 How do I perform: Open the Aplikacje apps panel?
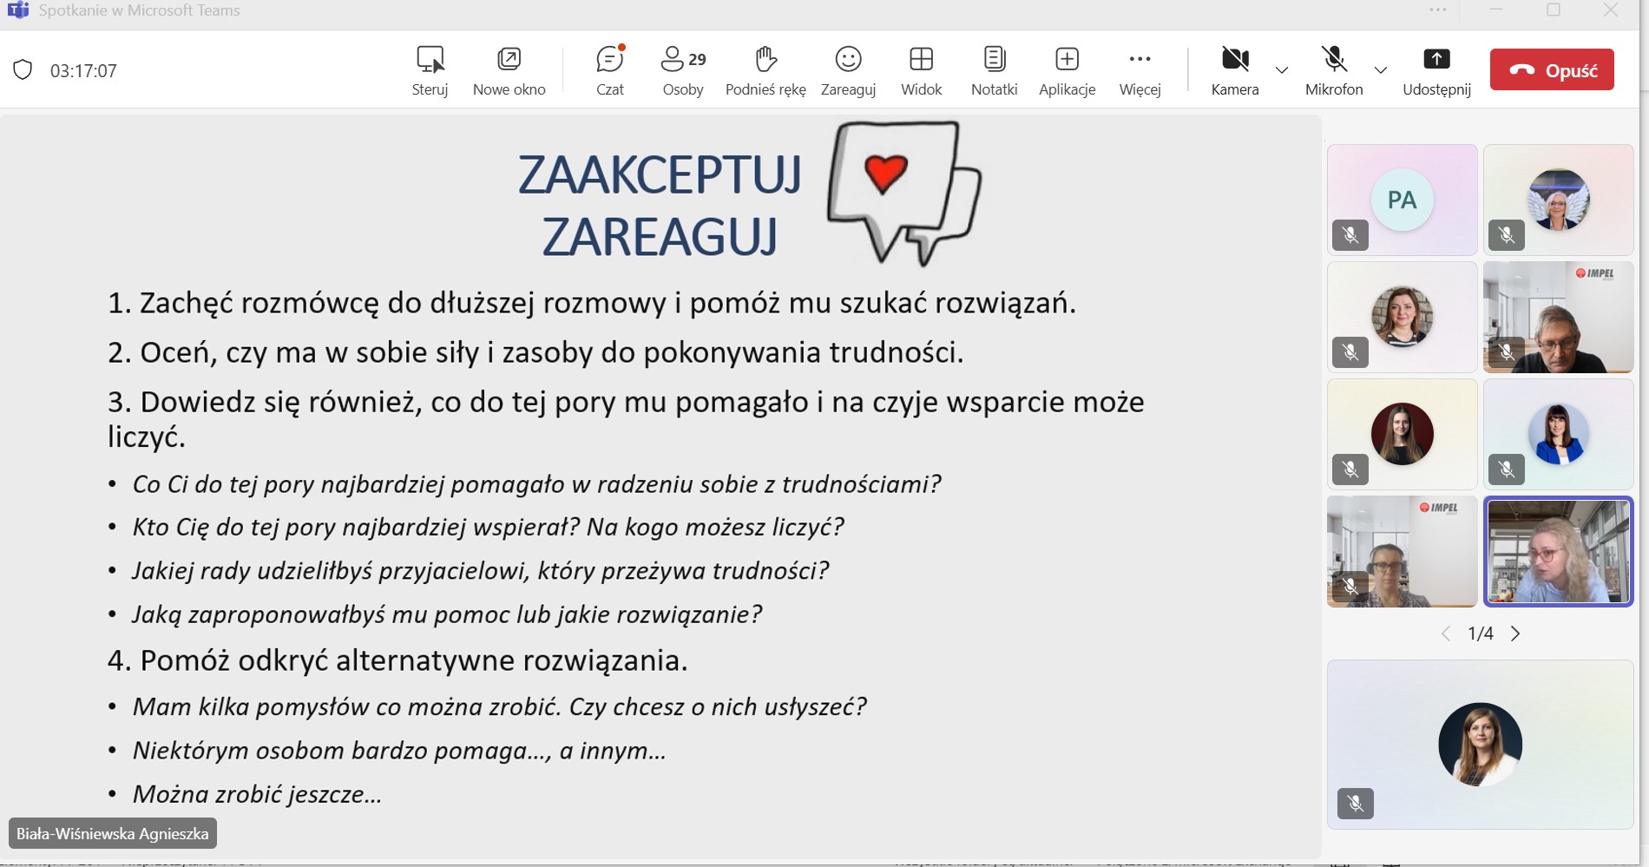pos(1067,69)
